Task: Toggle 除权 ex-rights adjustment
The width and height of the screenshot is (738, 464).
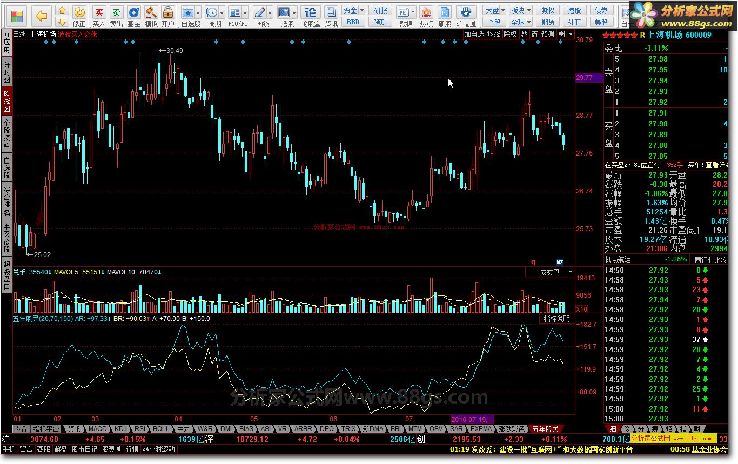Action: click(509, 34)
